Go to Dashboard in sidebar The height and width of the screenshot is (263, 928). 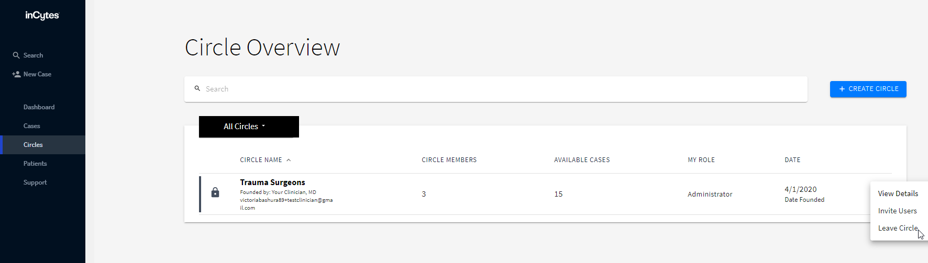coord(39,107)
